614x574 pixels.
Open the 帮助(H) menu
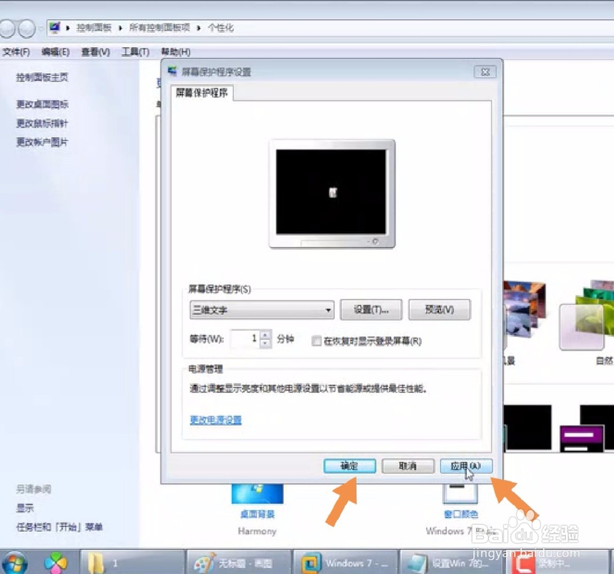click(176, 52)
